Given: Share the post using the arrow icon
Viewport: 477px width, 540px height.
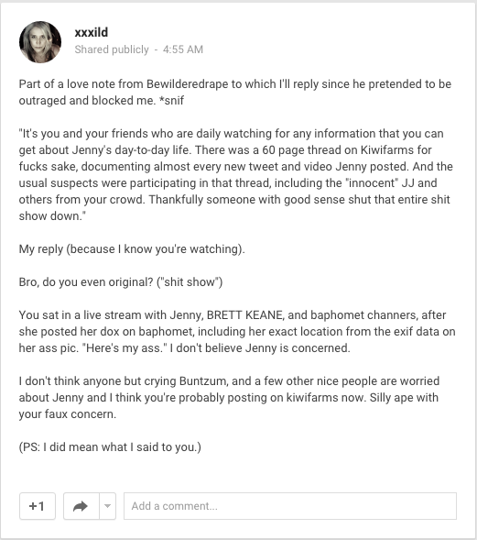Looking at the screenshot, I should pyautogui.click(x=81, y=506).
